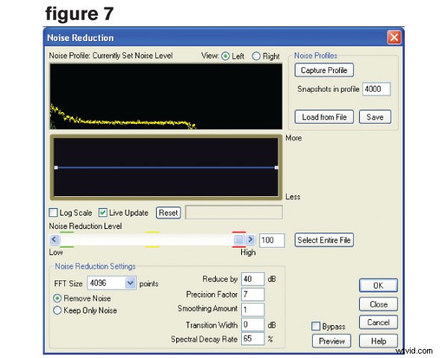Image resolution: width=448 pixels, height=358 pixels.
Task: Click the slider's right scroll arrow
Action: click(251, 239)
